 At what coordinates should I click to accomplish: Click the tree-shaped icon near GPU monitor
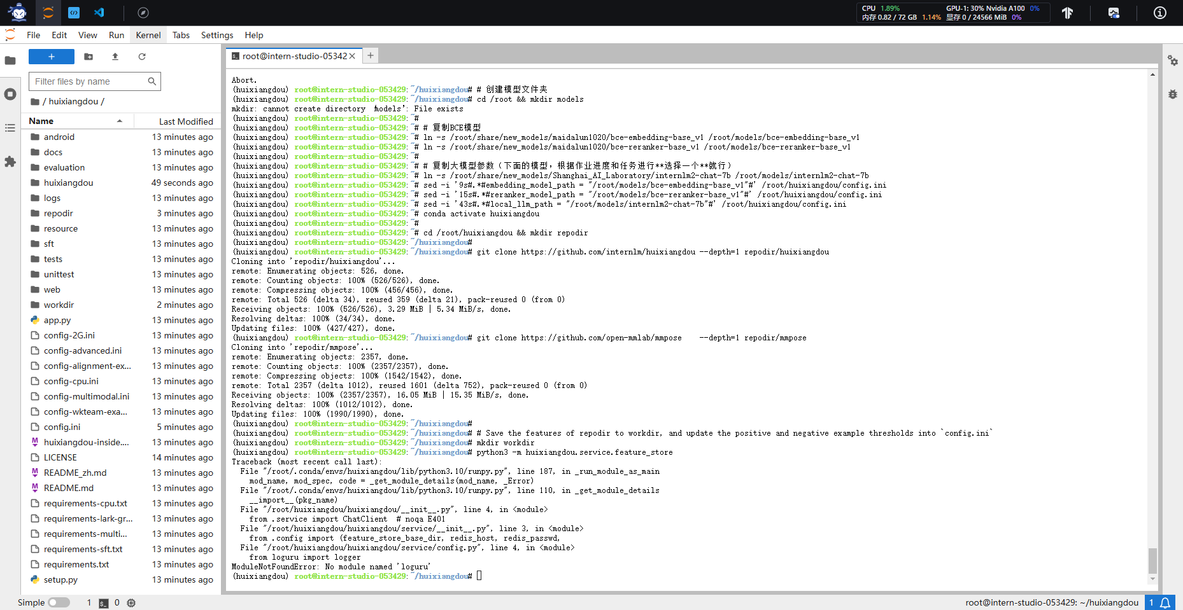(x=1068, y=13)
